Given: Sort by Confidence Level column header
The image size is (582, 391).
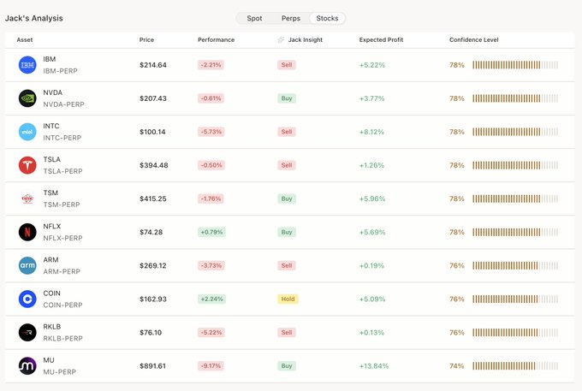Looking at the screenshot, I should [x=473, y=39].
